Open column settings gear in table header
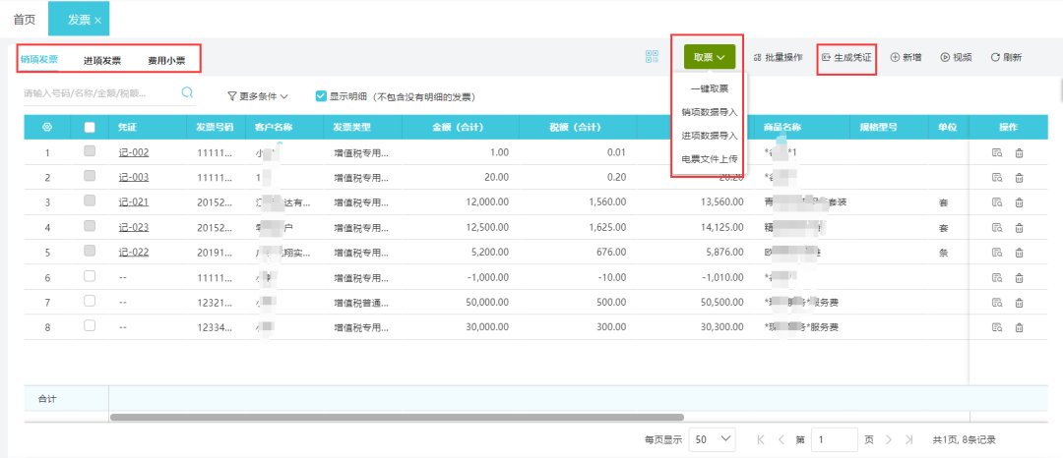This screenshot has height=458, width=1063. click(47, 127)
